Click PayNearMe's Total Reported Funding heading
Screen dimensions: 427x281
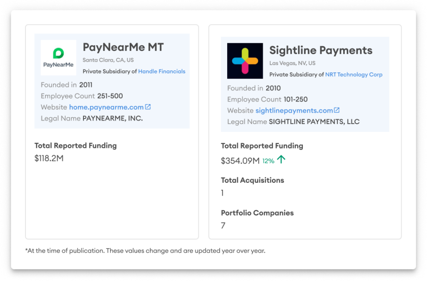(75, 146)
